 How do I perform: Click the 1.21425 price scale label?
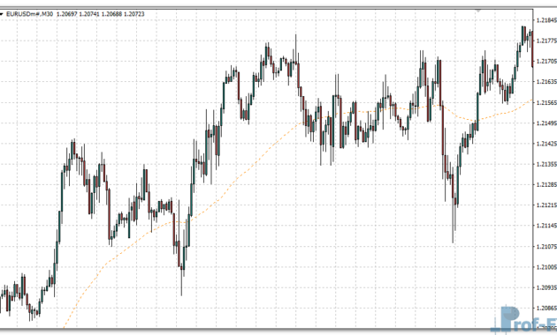click(546, 144)
